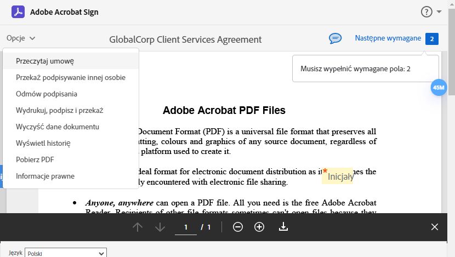Screen dimensions: 455x257
Task: Go to previous page with up arrow
Action: (138, 227)
